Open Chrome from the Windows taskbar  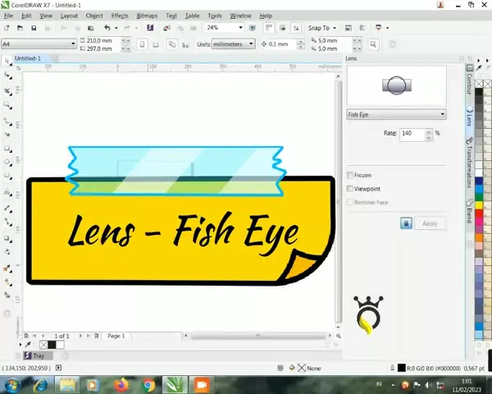[x=148, y=384]
